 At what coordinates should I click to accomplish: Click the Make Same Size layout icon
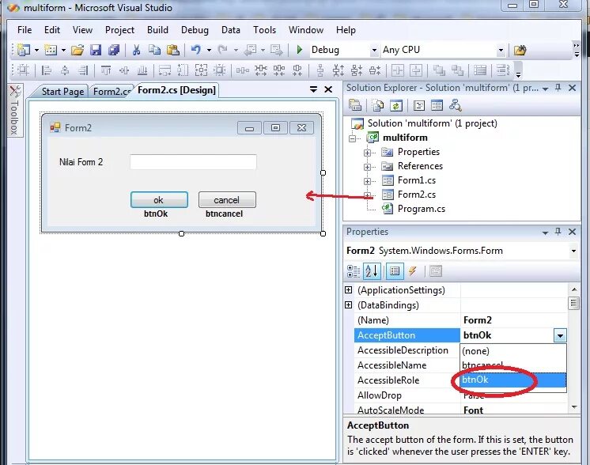(202, 70)
